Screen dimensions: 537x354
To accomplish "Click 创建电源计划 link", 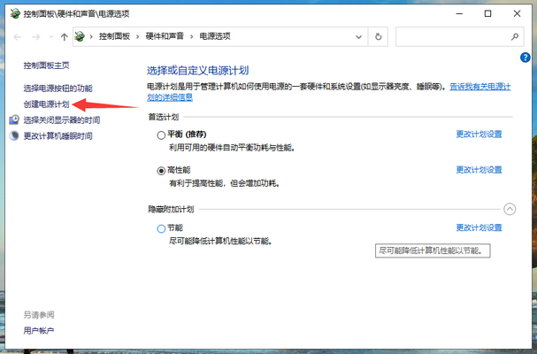I will tap(46, 104).
